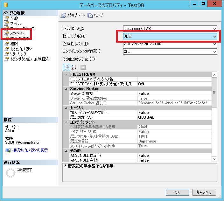Collapse the Service Broker category
The height and width of the screenshot is (201, 224).
click(66, 89)
